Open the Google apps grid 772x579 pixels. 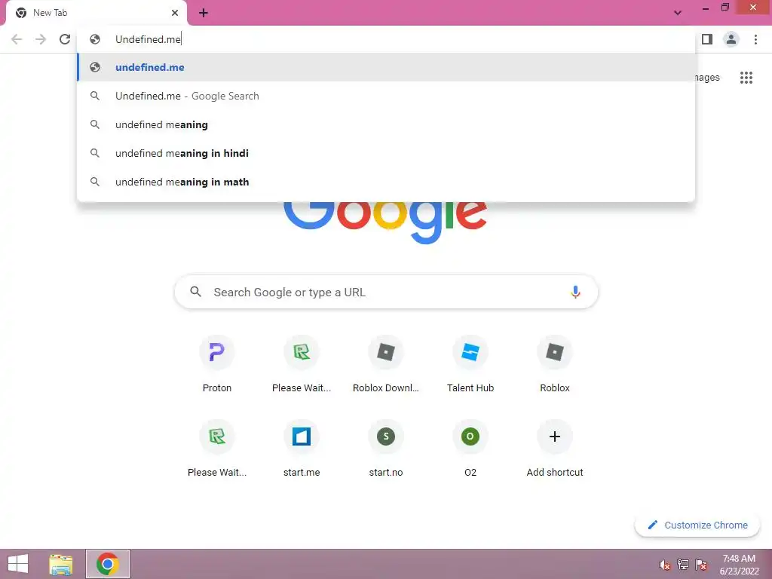point(746,78)
